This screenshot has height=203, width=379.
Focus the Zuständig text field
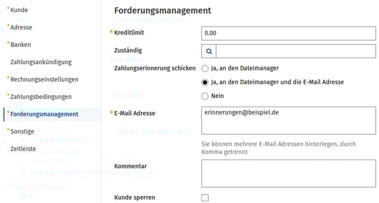(296, 51)
